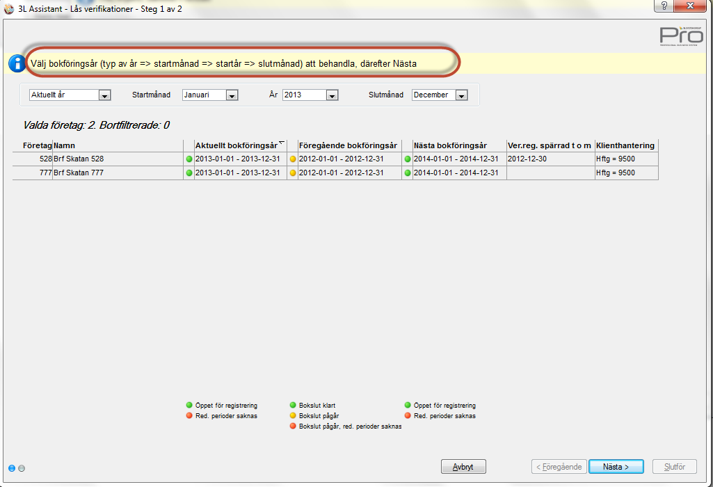Click the blue info icon
713x487 pixels.
pyautogui.click(x=17, y=64)
